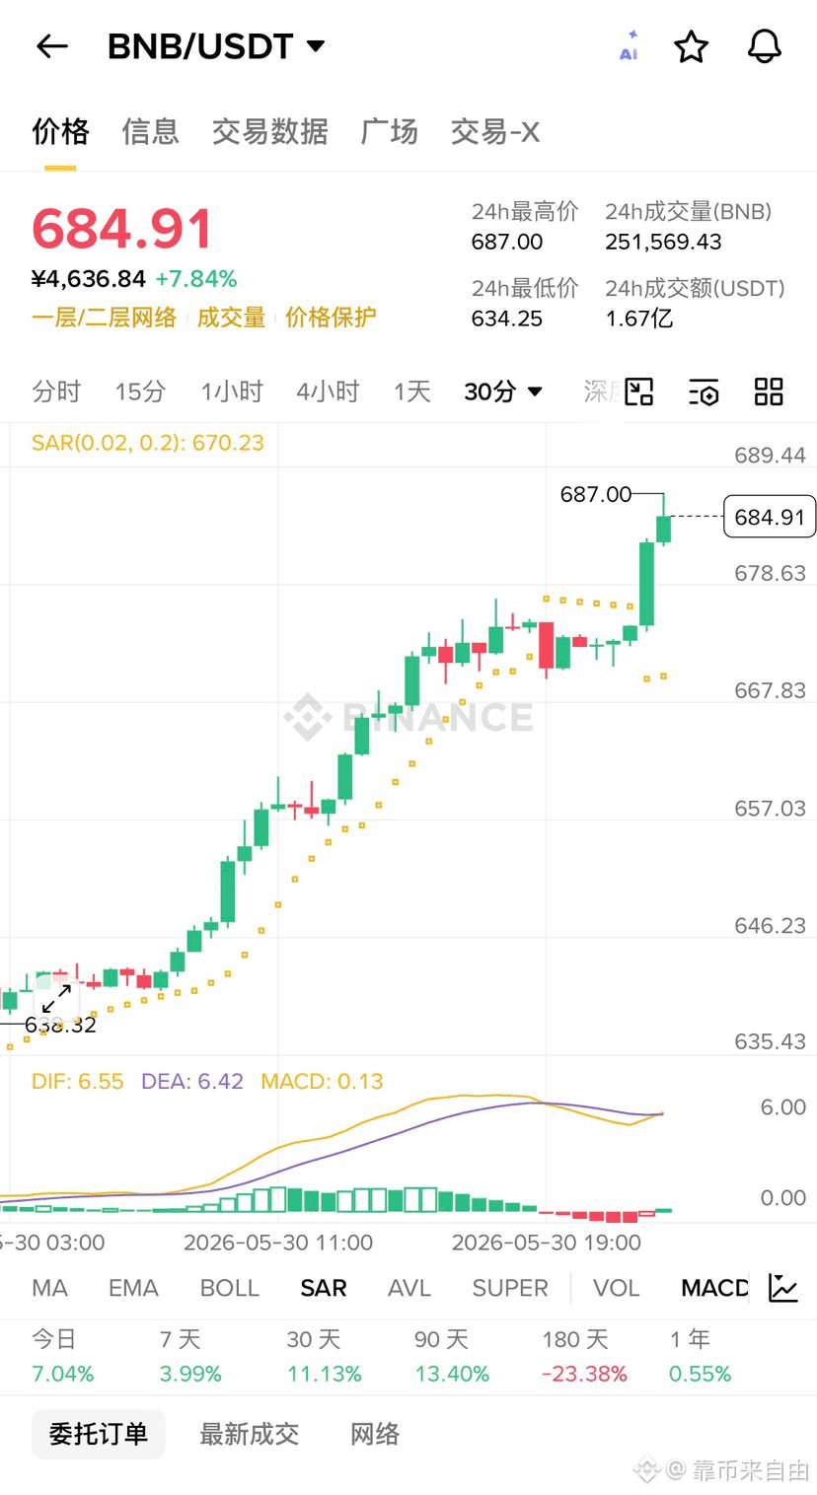Toggle the MA indicator

49,1288
